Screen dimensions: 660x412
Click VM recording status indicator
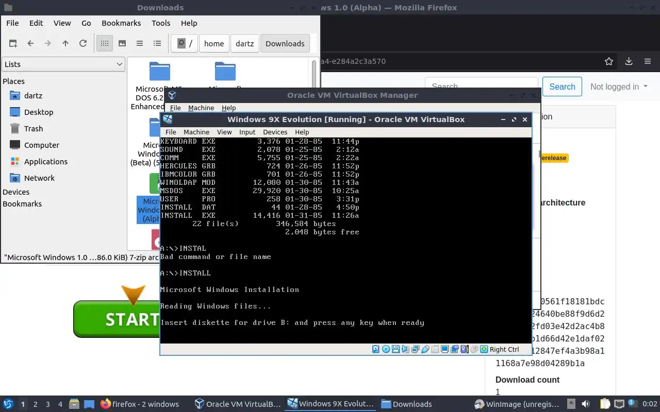click(x=454, y=349)
